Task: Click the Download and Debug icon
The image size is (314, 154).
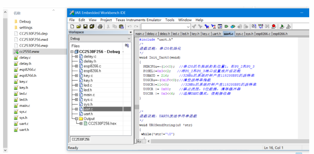Action: click(282, 26)
